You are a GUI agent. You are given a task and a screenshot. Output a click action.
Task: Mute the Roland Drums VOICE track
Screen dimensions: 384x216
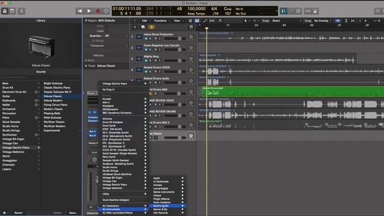(146, 72)
